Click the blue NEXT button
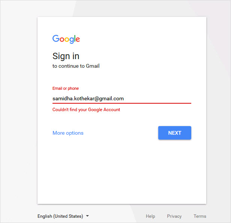 coord(175,133)
